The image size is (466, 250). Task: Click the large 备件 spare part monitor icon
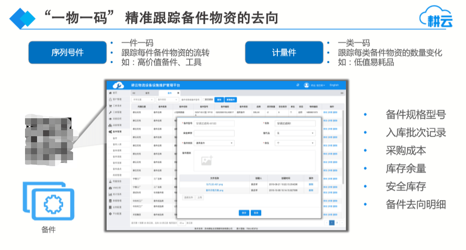tap(49, 201)
